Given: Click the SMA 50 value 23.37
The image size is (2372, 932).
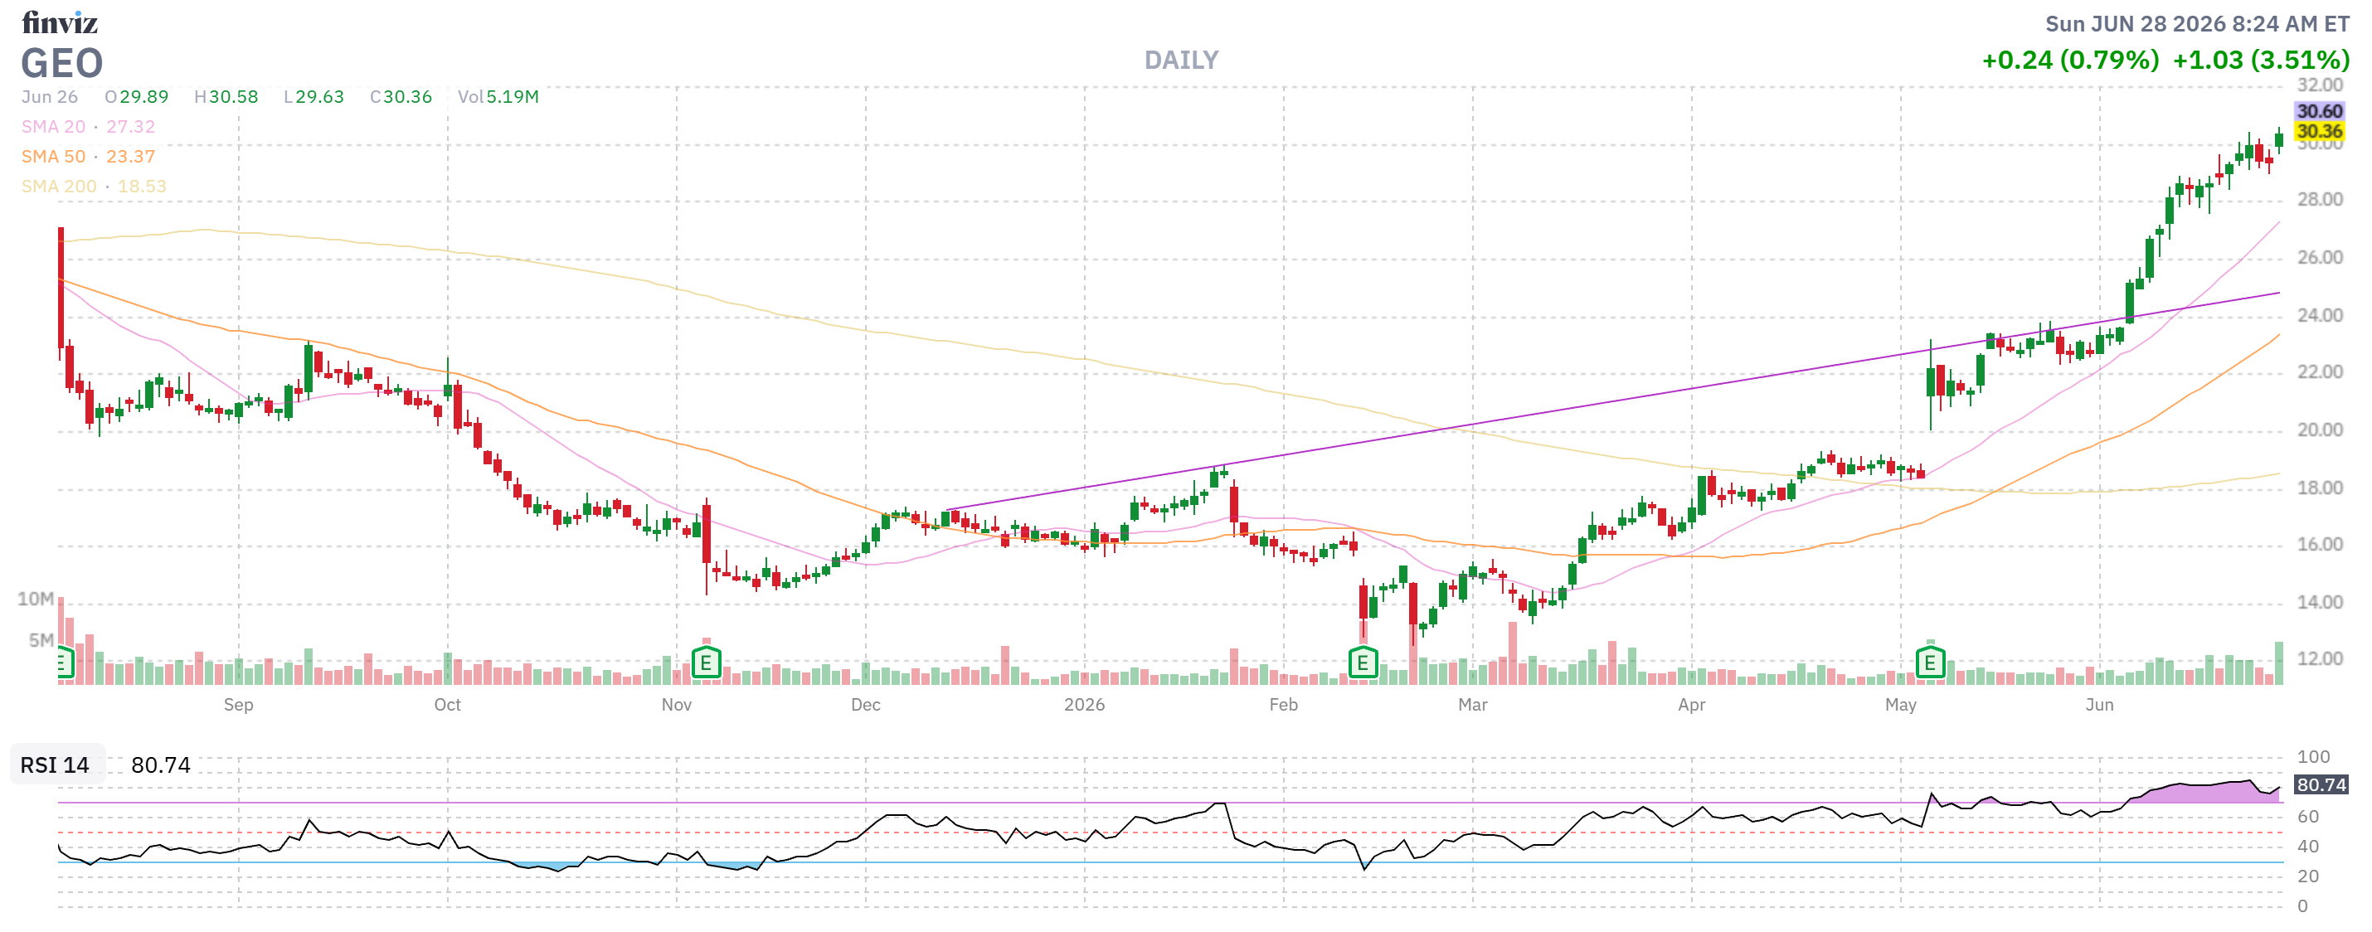Looking at the screenshot, I should (x=131, y=157).
